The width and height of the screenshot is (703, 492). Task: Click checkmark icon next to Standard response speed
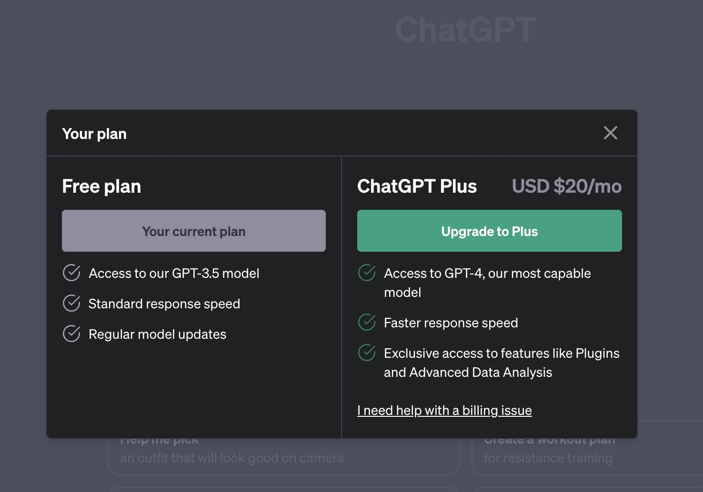tap(71, 304)
